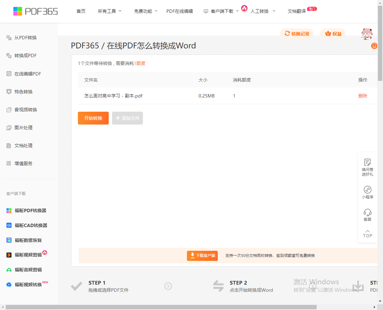Go to 首页 in the top navigation
Viewport: 383px width, 310px height.
81,11
